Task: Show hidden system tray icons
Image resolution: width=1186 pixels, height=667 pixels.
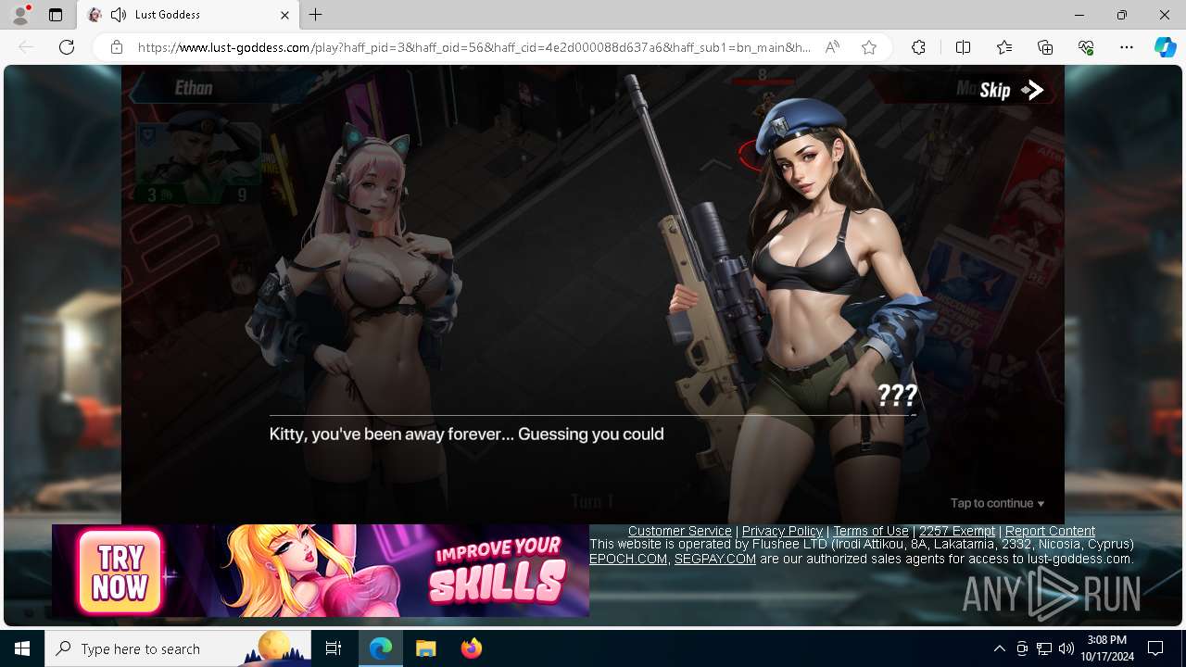Action: (999, 648)
